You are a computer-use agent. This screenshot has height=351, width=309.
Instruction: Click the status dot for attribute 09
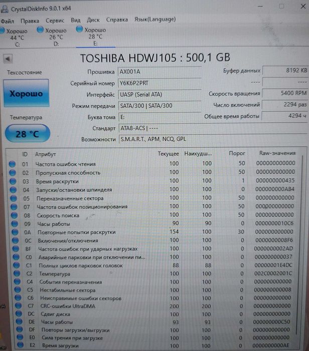[15, 224]
